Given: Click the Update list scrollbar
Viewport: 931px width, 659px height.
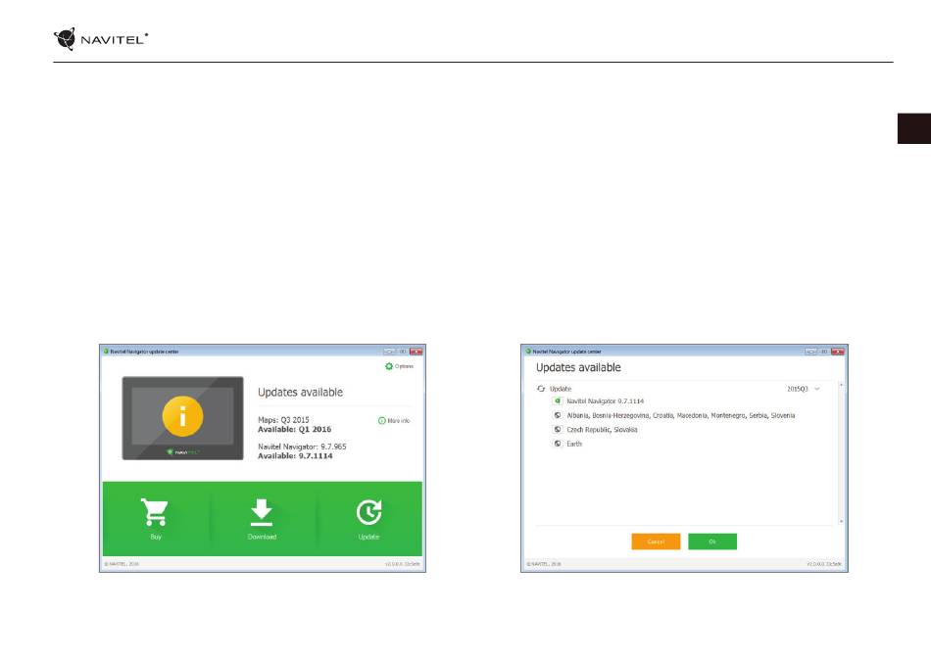Looking at the screenshot, I should [x=841, y=453].
